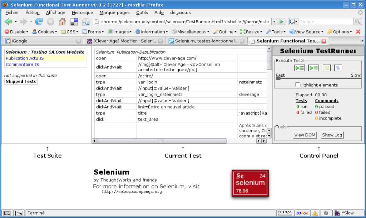Run all tests icon in TestRunner
Image resolution: width=366 pixels, height=218 pixels.
[300, 68]
